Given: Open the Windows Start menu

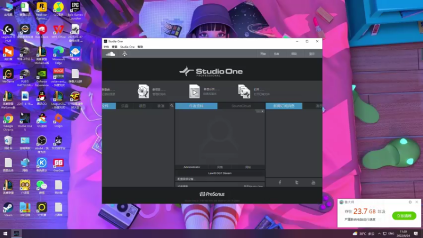Looking at the screenshot, I should [x=5, y=233].
